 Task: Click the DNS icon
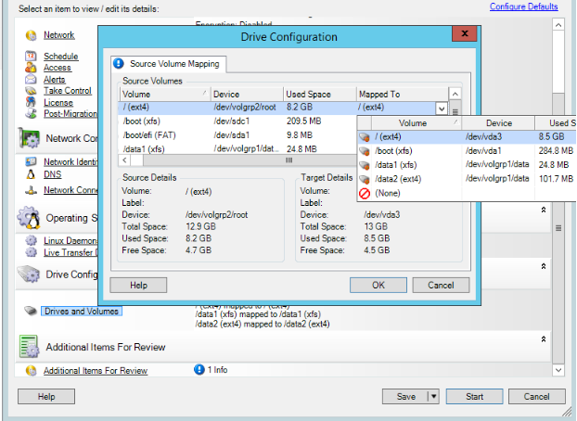31,173
